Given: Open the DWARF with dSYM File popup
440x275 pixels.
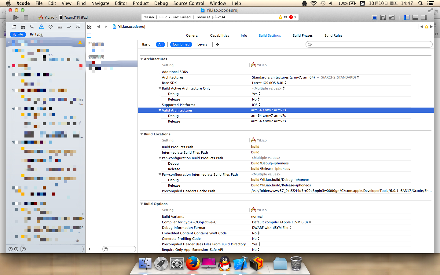Looking at the screenshot, I should pyautogui.click(x=271, y=228).
